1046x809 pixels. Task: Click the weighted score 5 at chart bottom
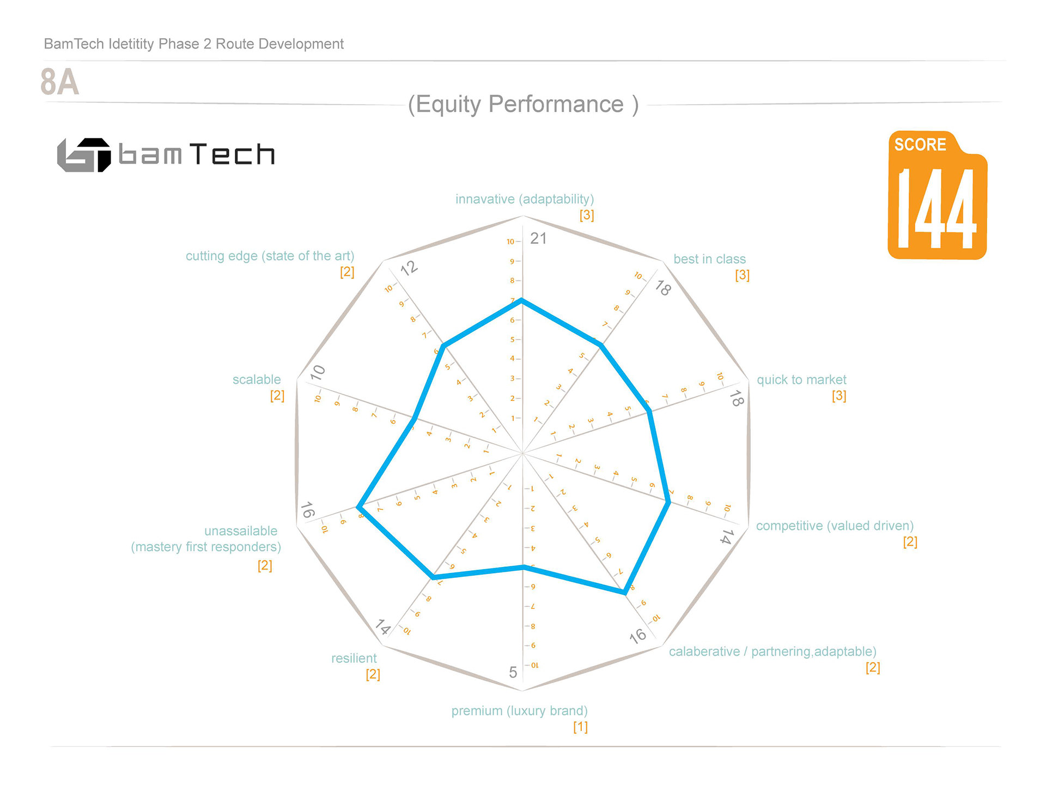[x=513, y=673]
